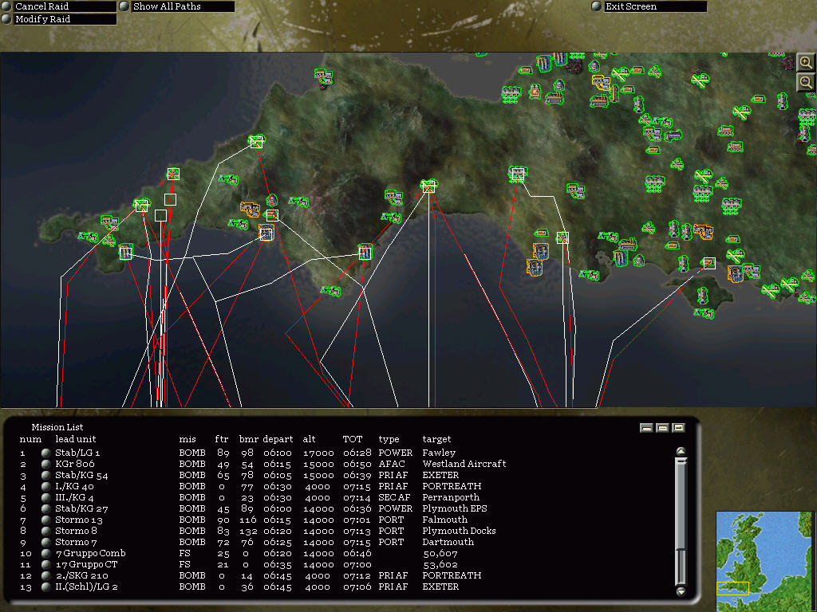Viewport: 817px width, 612px height.
Task: Select the Exeter airfield target marker on the map
Action: tap(428, 186)
